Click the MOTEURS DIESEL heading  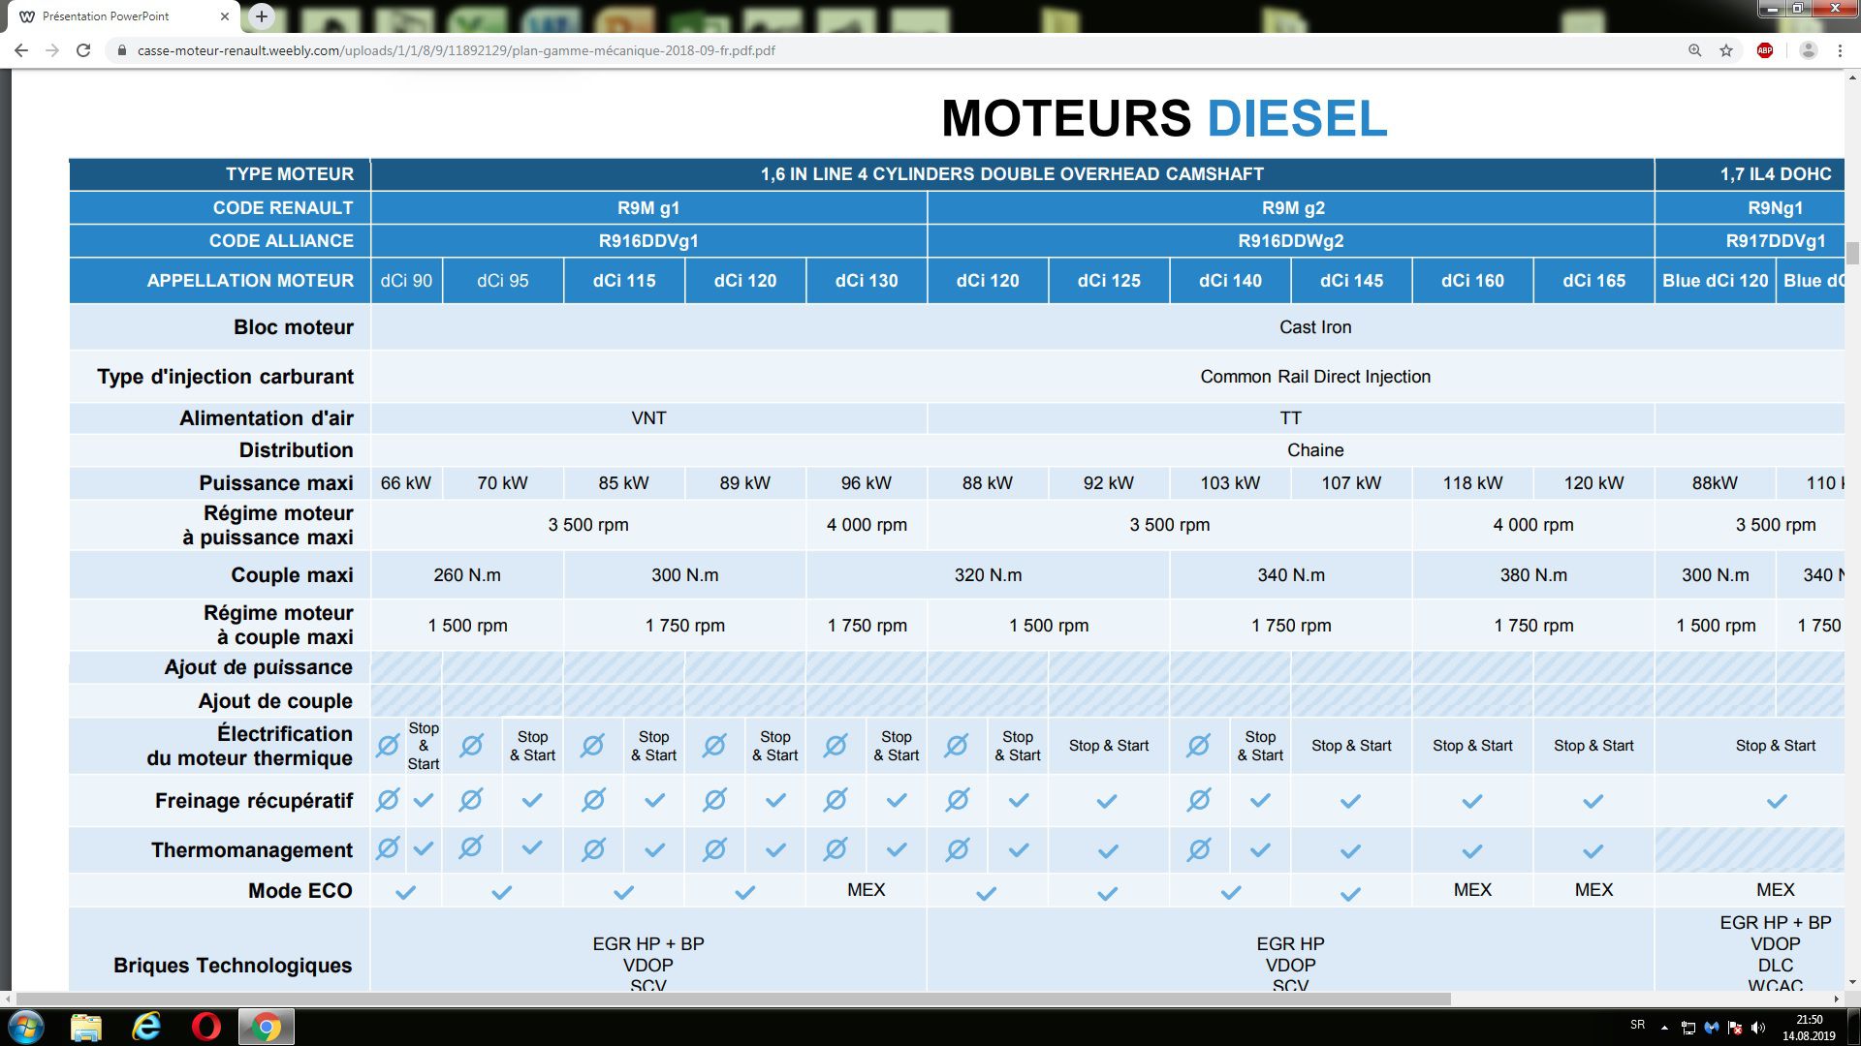point(1164,118)
